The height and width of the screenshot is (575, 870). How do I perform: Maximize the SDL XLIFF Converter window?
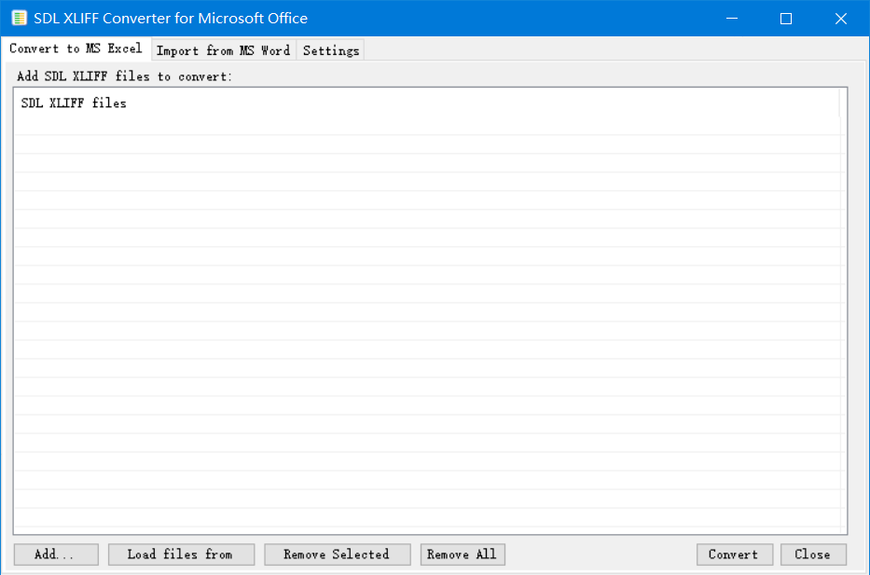pyautogui.click(x=786, y=19)
